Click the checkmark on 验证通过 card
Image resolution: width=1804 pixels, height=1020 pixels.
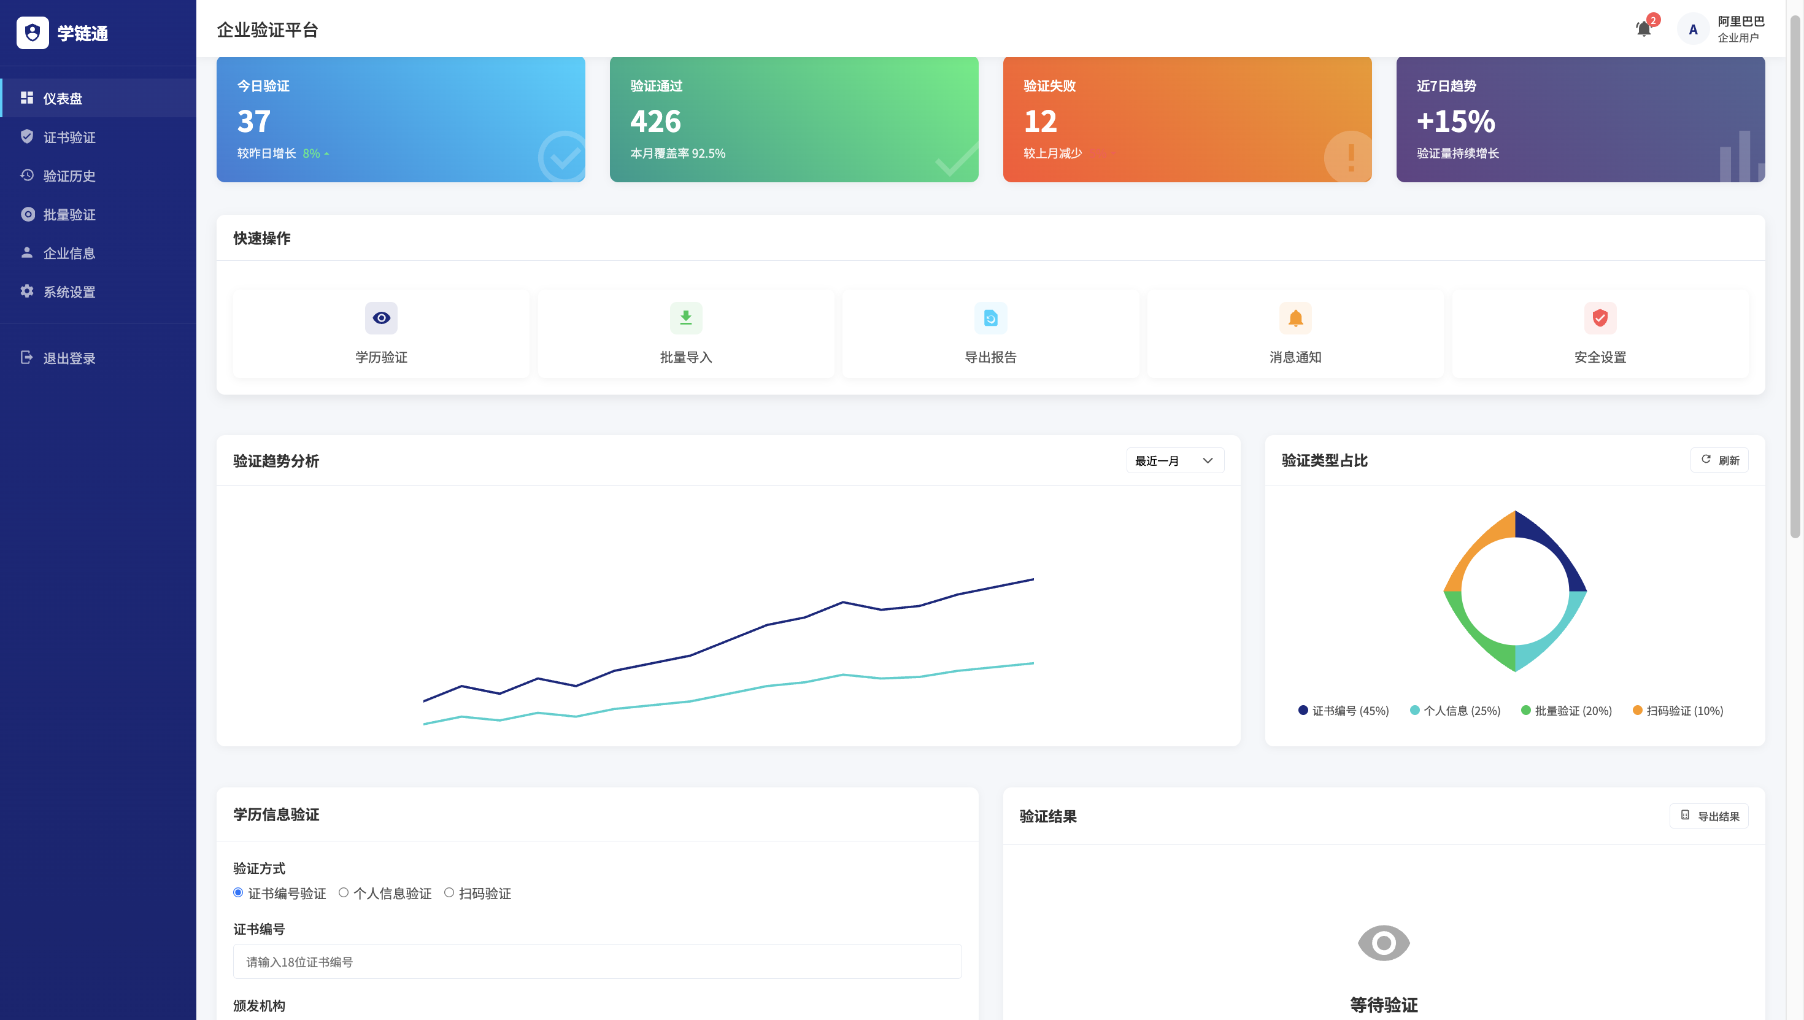tap(956, 158)
